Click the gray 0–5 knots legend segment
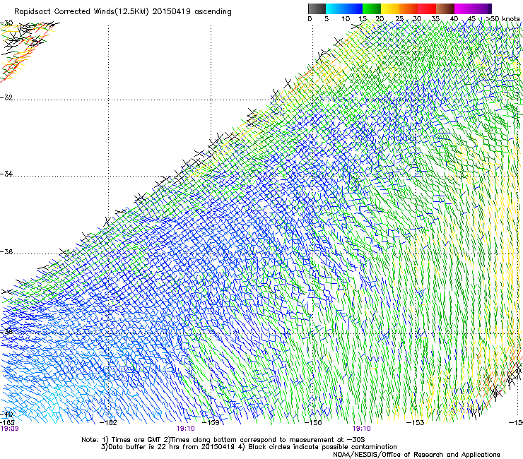Screen dimensions: 523x459 coord(317,8)
